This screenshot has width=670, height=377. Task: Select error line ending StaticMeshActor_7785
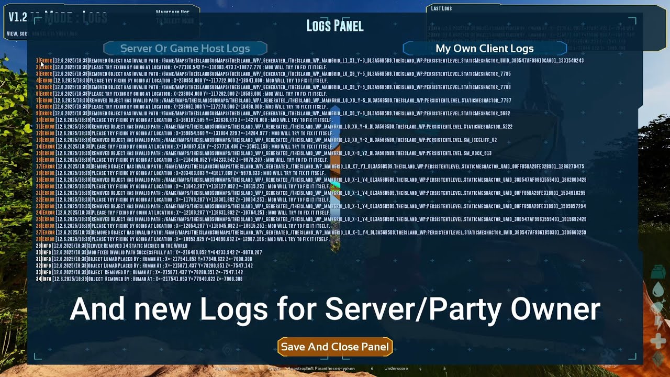[273, 74]
